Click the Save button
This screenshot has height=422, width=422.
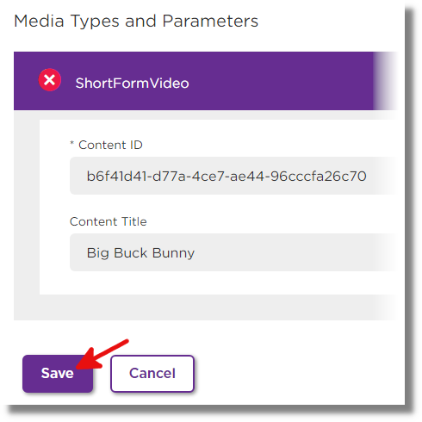(58, 374)
